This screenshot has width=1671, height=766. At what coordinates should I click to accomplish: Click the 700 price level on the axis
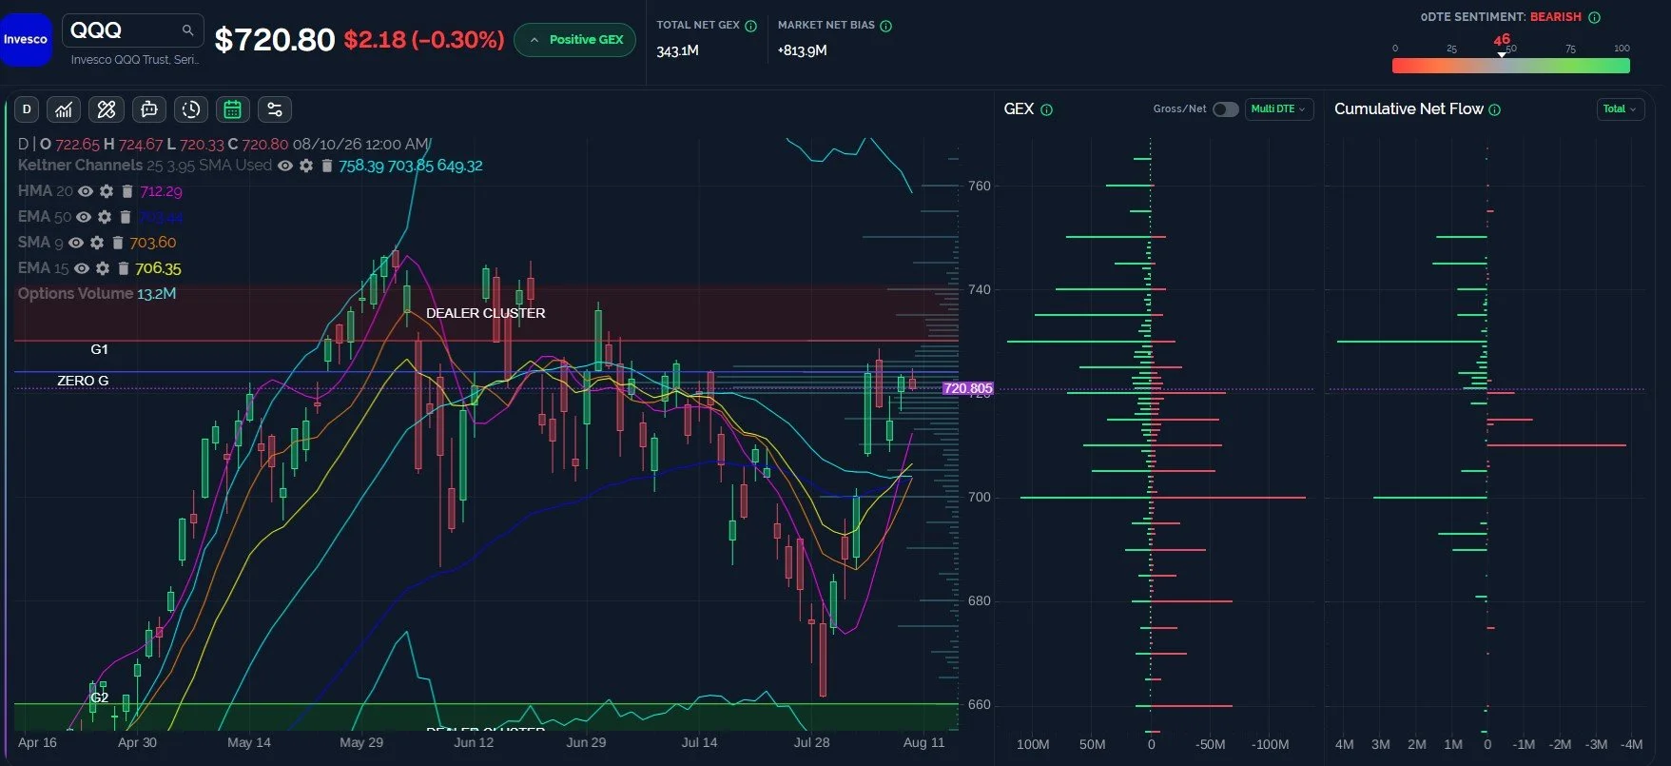(980, 497)
